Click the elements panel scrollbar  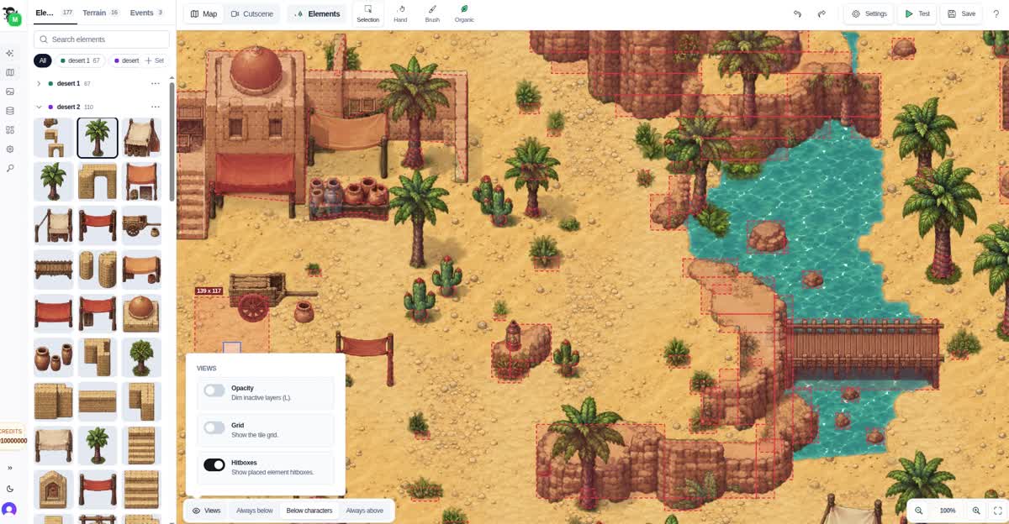[x=172, y=140]
